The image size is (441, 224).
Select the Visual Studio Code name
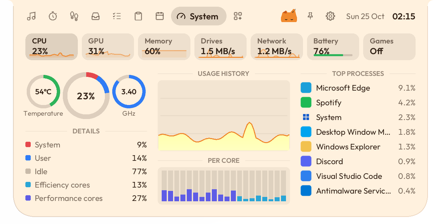pyautogui.click(x=349, y=176)
